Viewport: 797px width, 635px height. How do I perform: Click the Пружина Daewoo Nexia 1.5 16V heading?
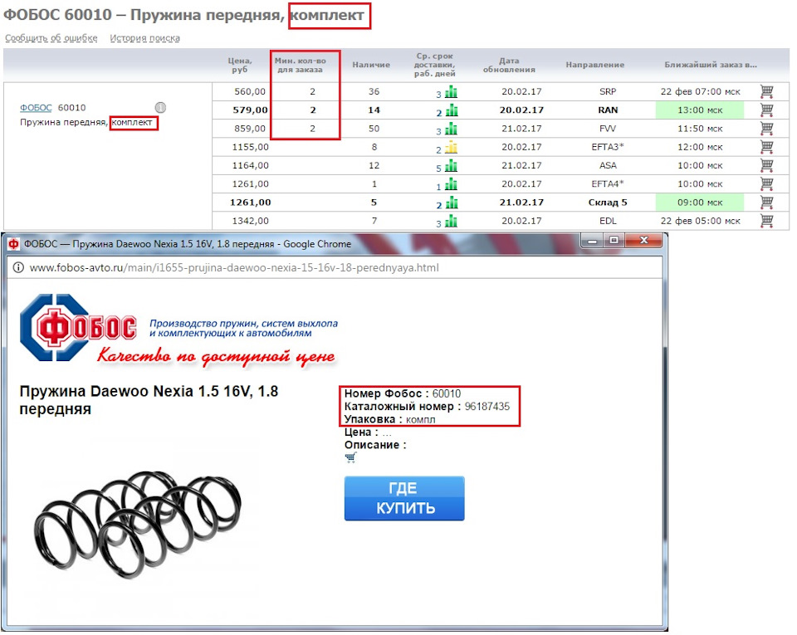149,400
